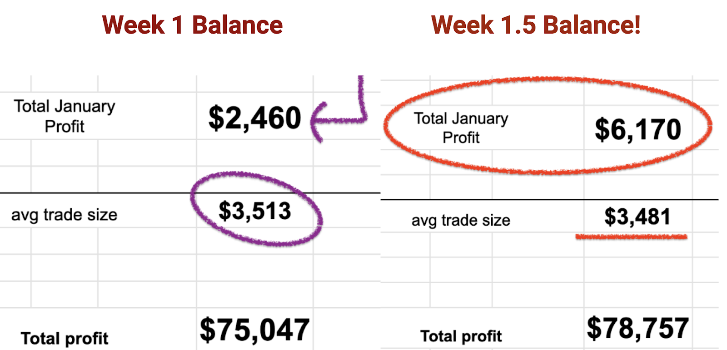Click the Week 1.5 Balance! heading
Viewport: 727px width, 350px height.
pyautogui.click(x=536, y=25)
